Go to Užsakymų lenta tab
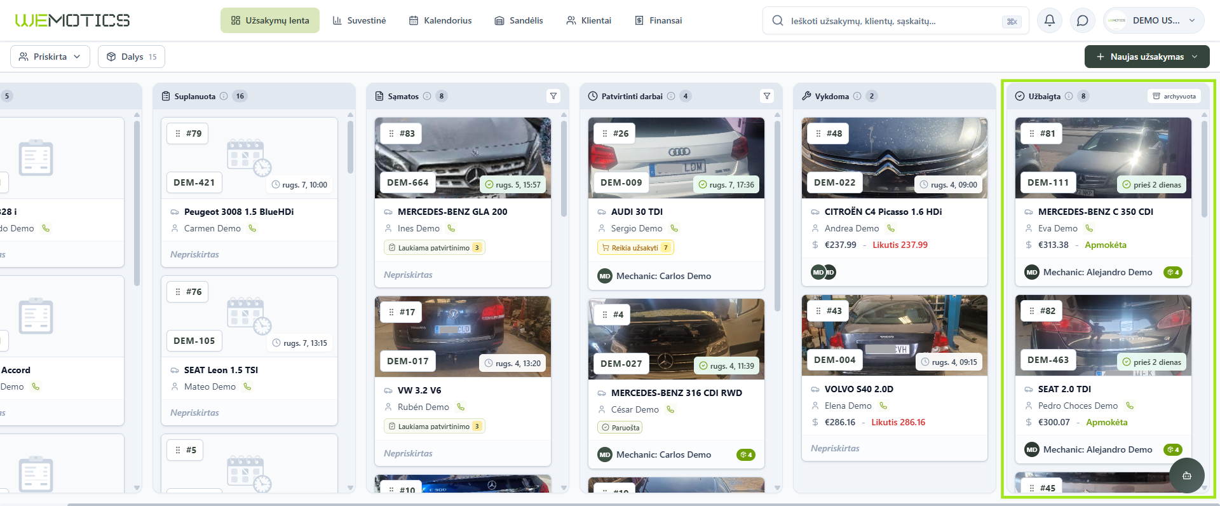 coord(270,20)
